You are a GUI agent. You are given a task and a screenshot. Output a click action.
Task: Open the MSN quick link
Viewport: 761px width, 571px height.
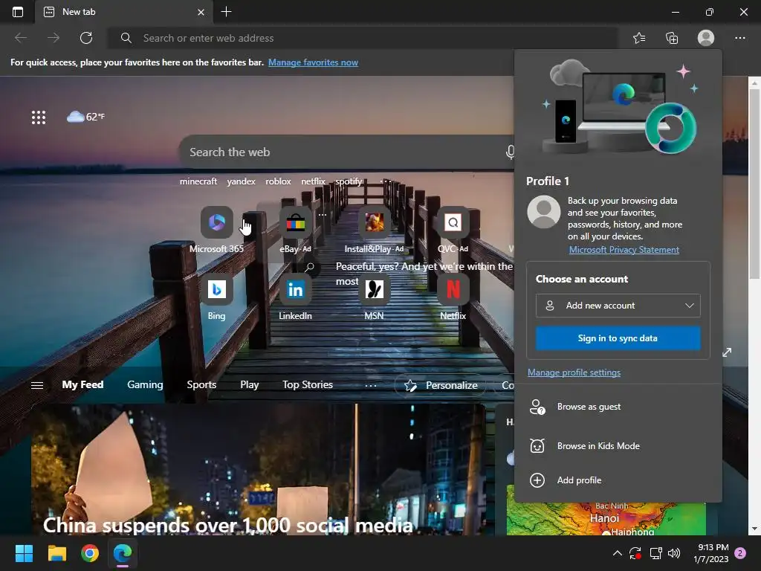tap(375, 297)
